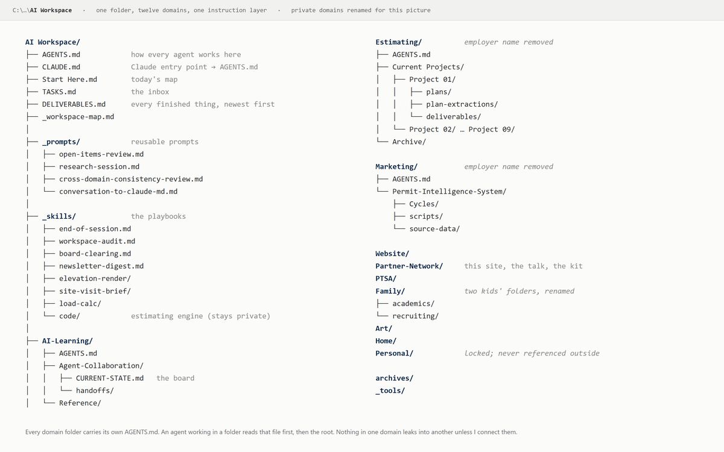Select the Permit-Intelligence-System/ folder

[x=449, y=192]
